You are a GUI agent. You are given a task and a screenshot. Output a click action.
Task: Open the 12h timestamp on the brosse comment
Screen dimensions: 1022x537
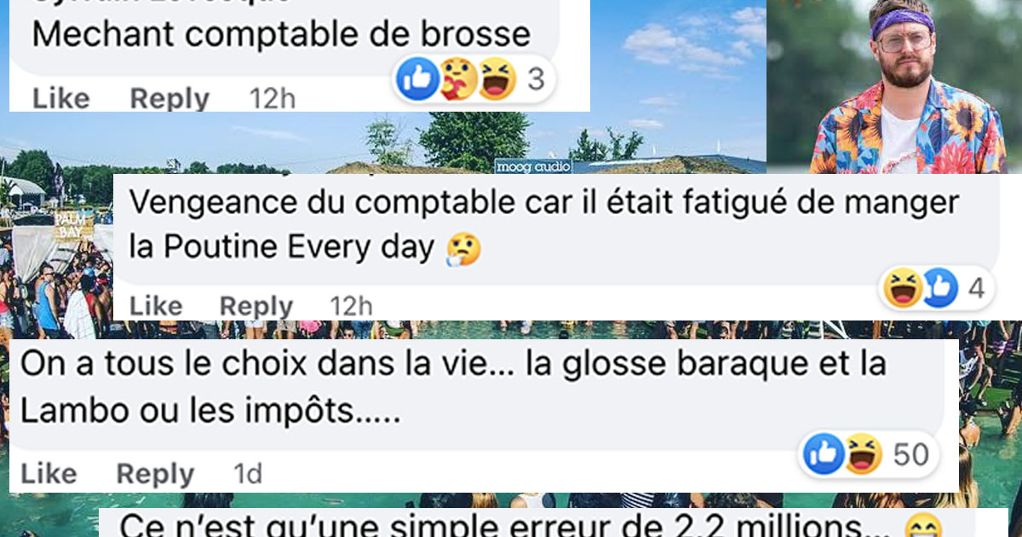tap(273, 99)
